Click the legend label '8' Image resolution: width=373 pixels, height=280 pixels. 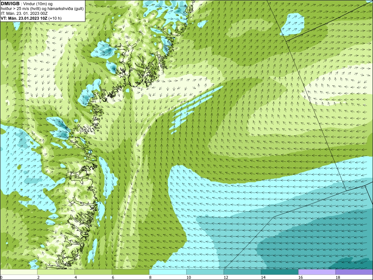click(x=150, y=277)
